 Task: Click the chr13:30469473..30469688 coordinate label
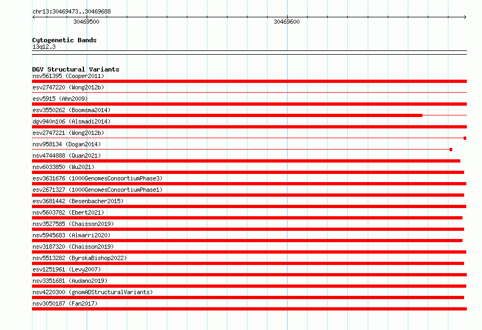(x=71, y=12)
